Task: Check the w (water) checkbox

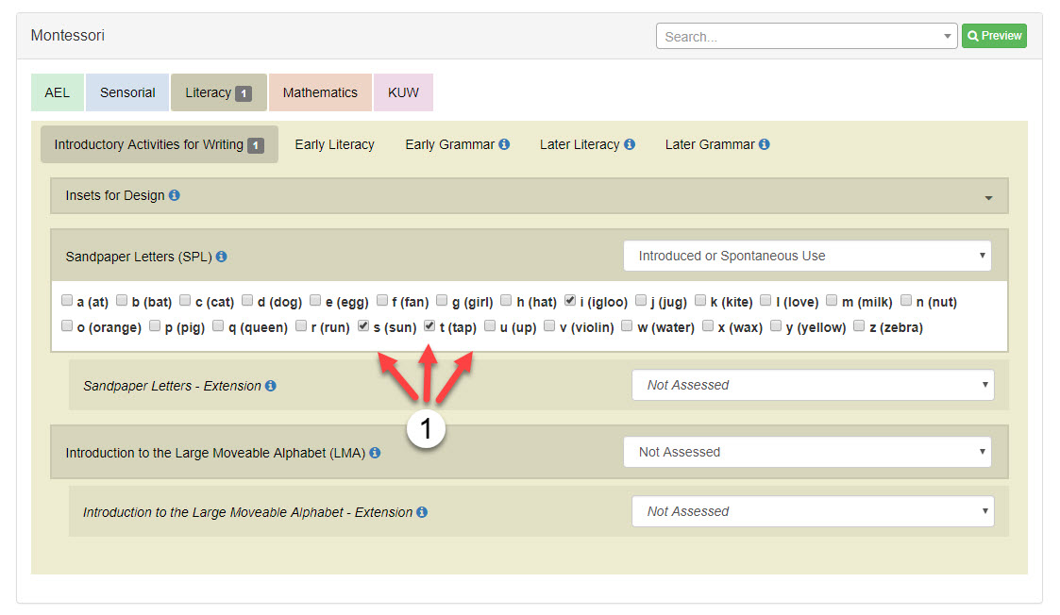Action: 628,325
